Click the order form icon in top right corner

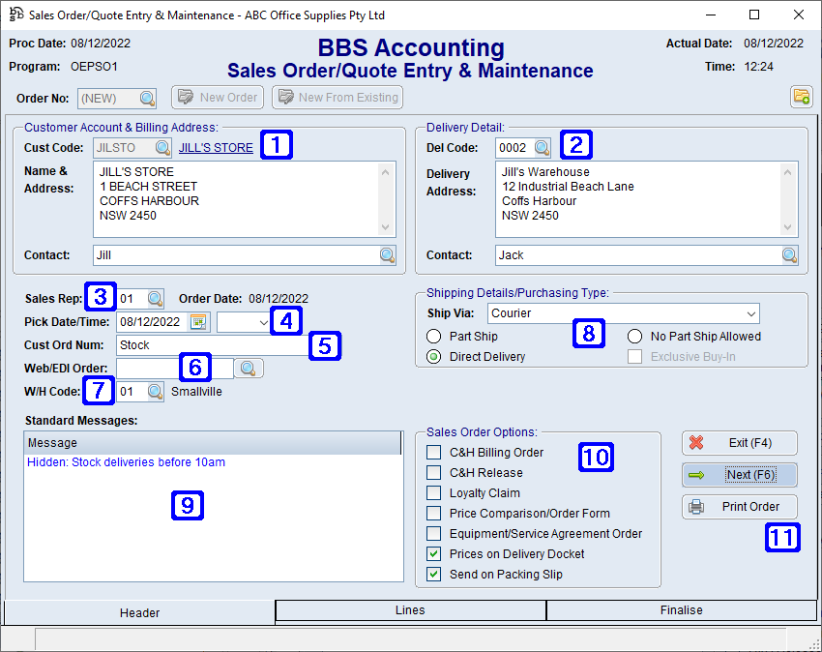[x=801, y=97]
